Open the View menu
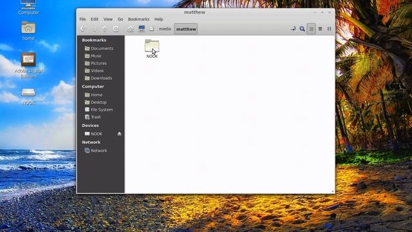 tap(108, 19)
